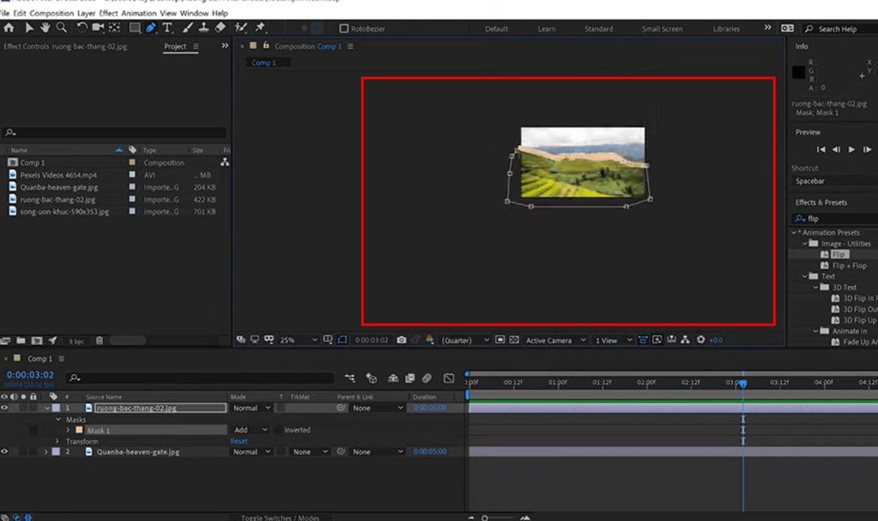Open the Graph Editor in the timeline

pos(449,380)
